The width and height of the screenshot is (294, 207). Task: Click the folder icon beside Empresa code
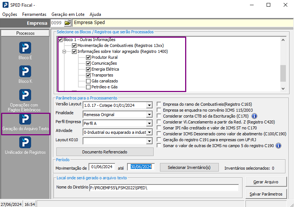click(x=68, y=23)
